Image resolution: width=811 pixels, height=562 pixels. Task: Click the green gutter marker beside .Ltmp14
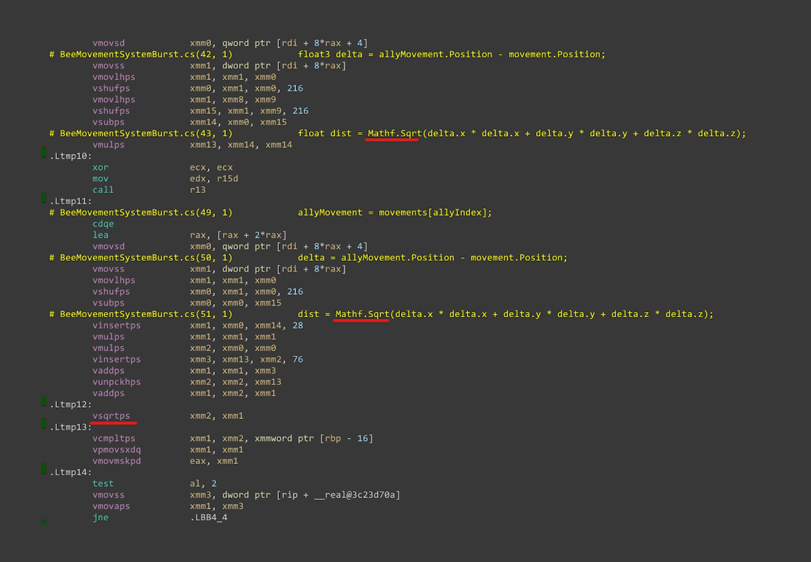coord(43,469)
